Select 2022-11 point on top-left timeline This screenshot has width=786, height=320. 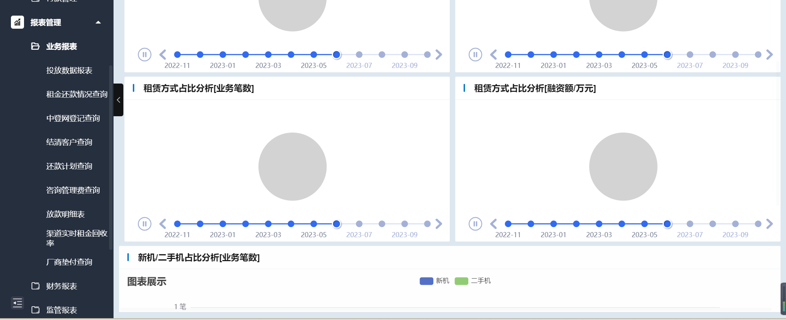(x=177, y=54)
